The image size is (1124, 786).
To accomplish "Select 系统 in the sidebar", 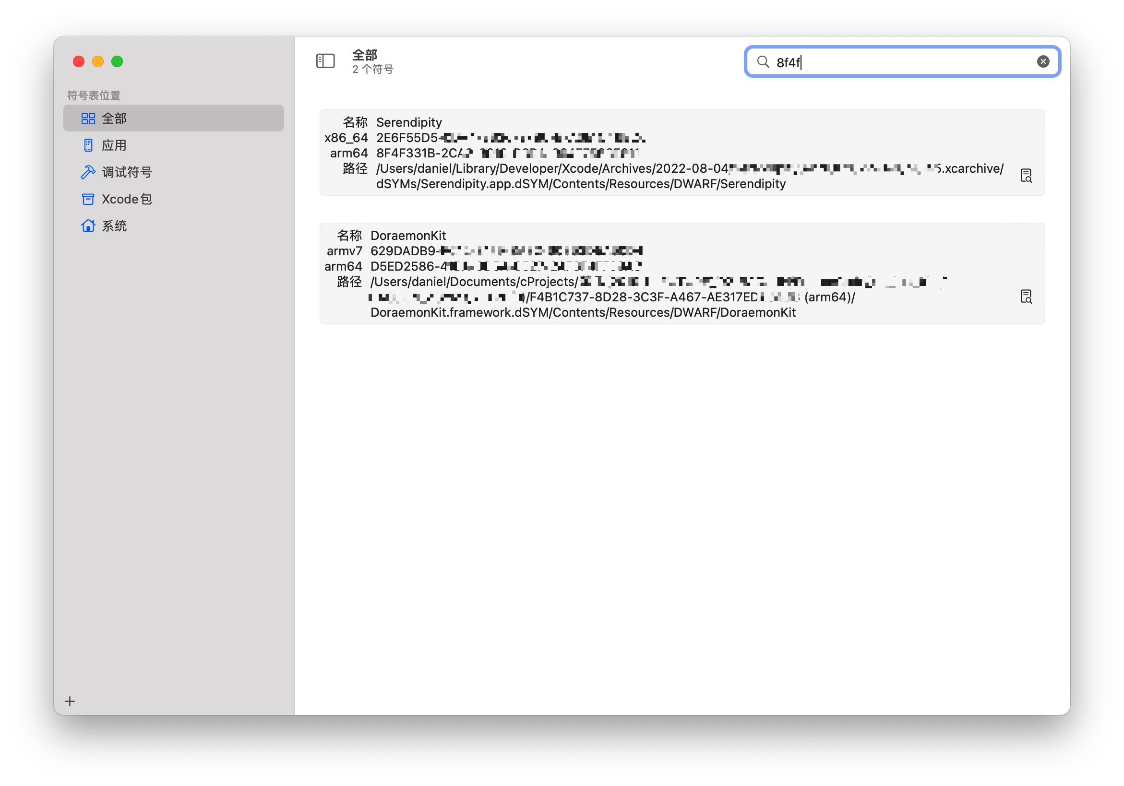I will pyautogui.click(x=114, y=226).
